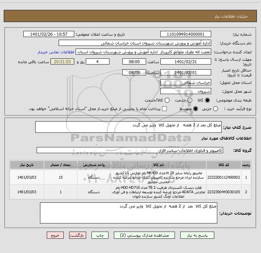Click the LG MK400 monitor item description
The image size is (261, 253).
pos(159,177)
